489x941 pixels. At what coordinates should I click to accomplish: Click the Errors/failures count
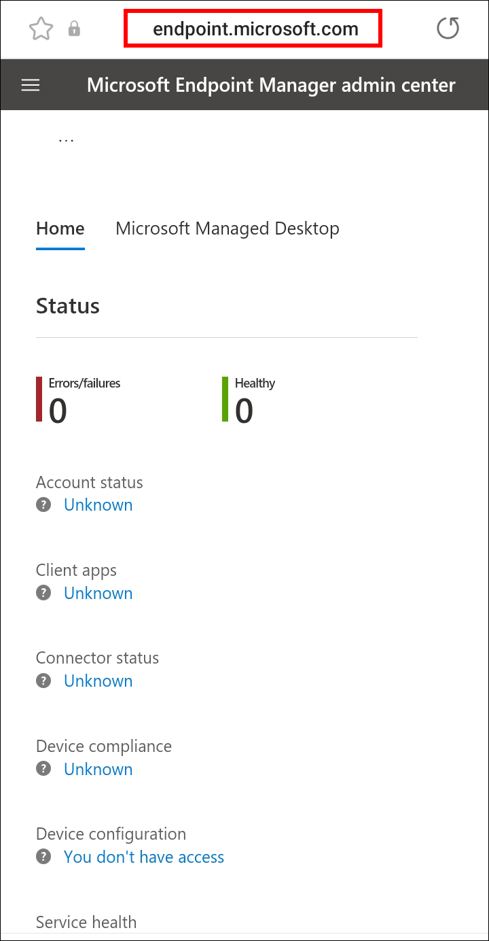pos(58,411)
